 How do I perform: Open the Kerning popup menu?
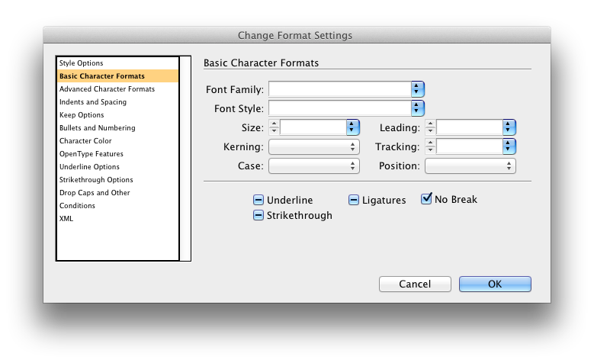pos(314,146)
